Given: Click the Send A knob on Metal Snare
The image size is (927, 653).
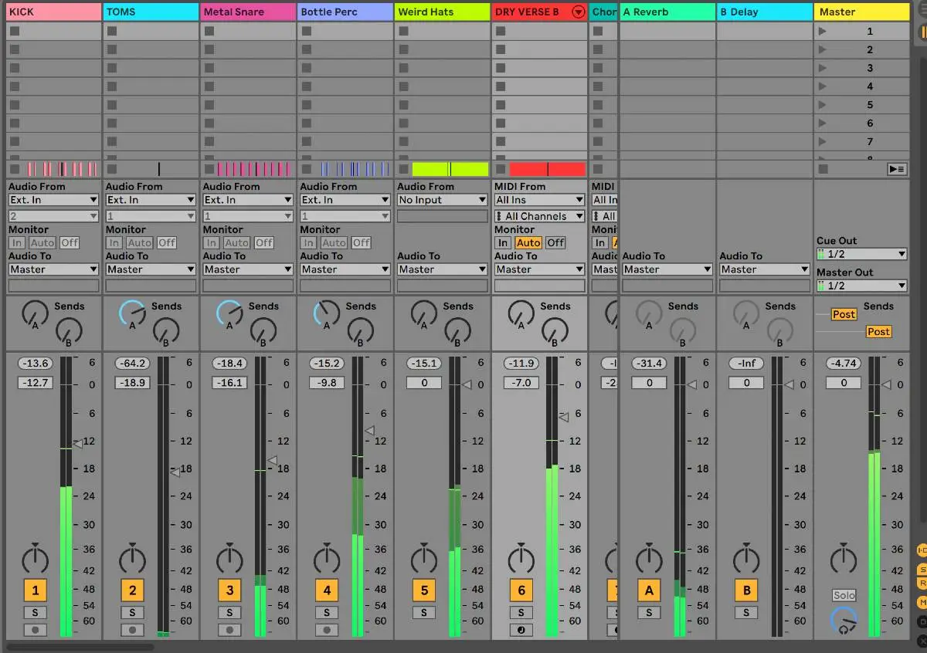Looking at the screenshot, I should point(229,313).
